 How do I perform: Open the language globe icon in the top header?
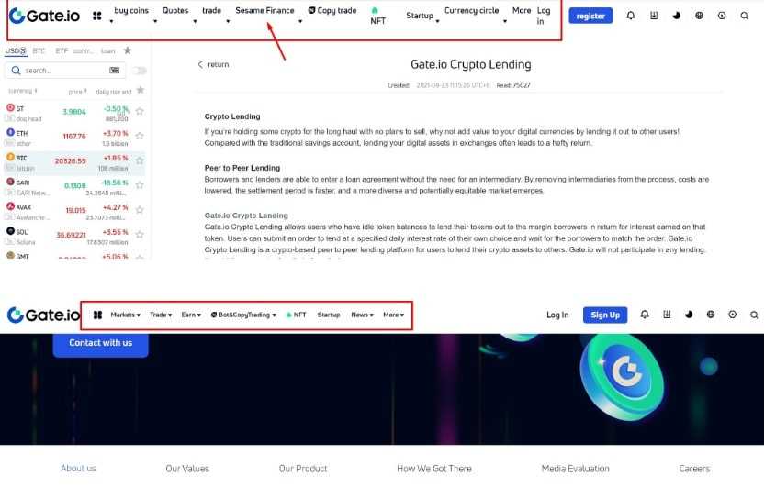coord(699,16)
